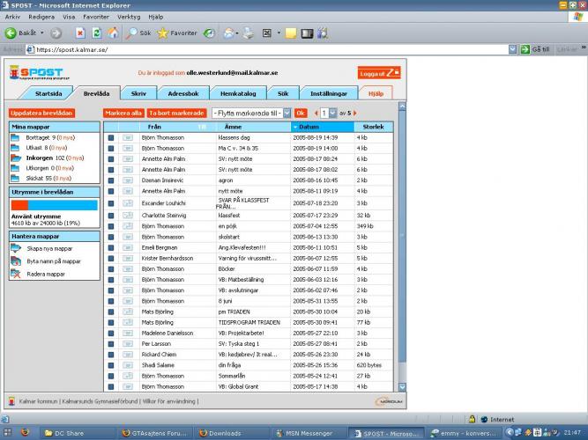Click the Borttaget folder icon
The height and width of the screenshot is (440, 588).
point(18,138)
